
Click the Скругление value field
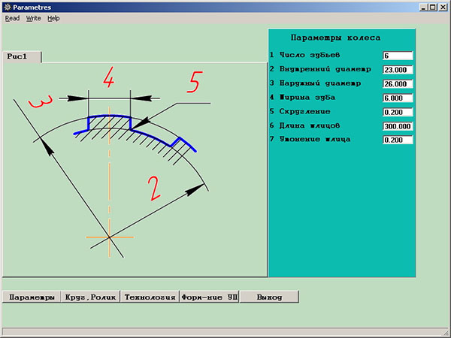pos(398,113)
